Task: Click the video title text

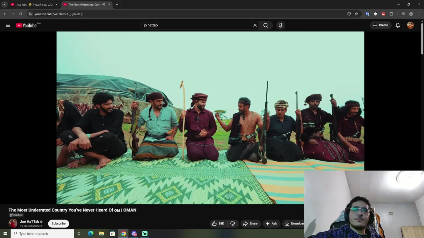Action: coord(72,210)
